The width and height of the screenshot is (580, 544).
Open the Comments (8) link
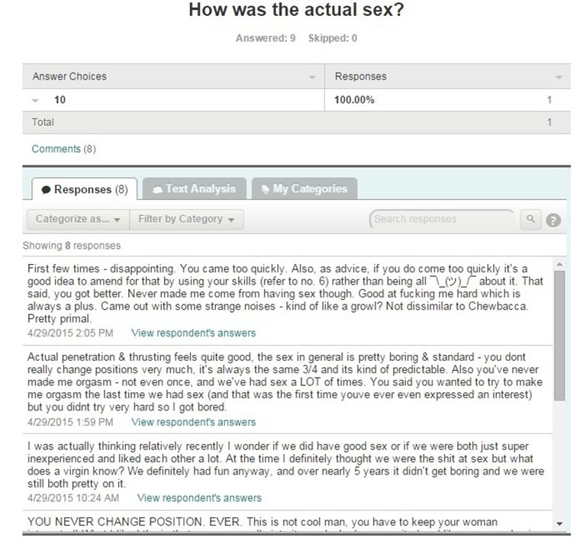coord(63,149)
